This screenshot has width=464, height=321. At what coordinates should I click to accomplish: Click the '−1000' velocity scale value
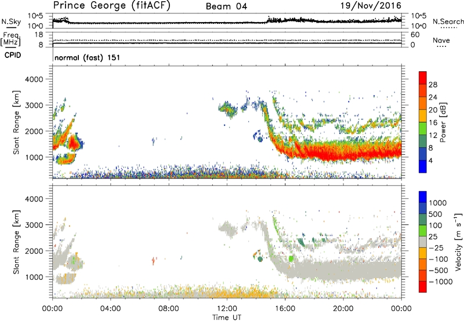440,282
